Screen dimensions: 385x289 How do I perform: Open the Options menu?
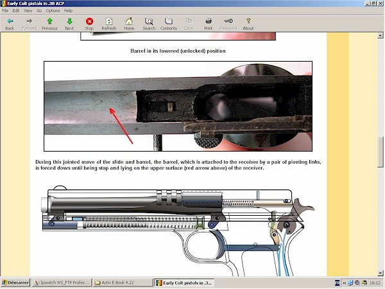53,10
